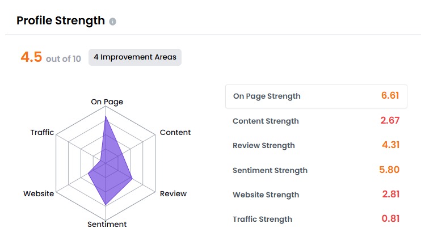Choose the Review Strength label
This screenshot has height=249, width=421.
[x=264, y=145]
